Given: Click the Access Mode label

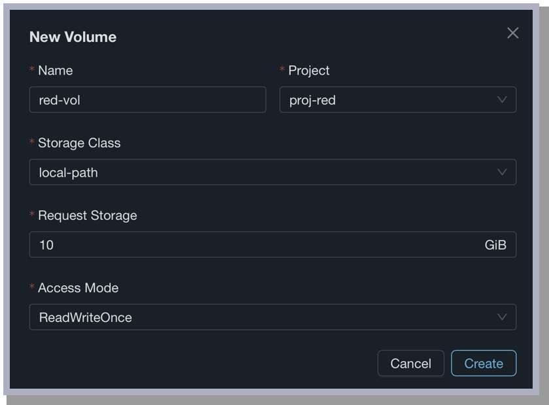Looking at the screenshot, I should 78,288.
